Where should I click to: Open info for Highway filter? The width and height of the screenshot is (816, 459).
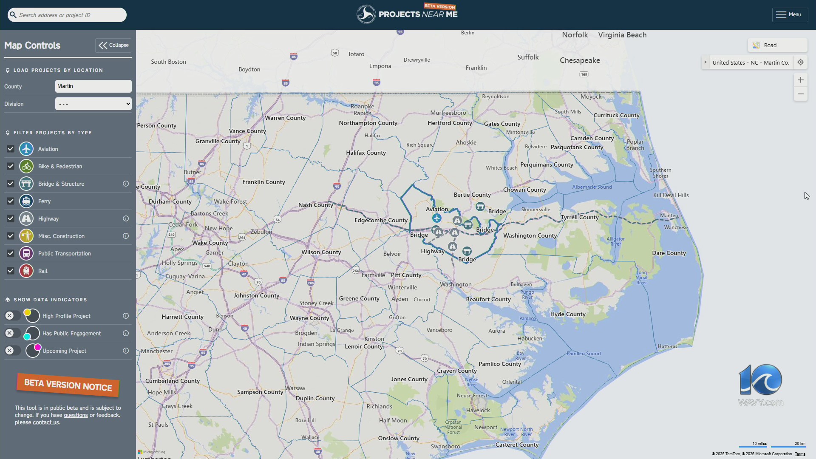point(126,219)
